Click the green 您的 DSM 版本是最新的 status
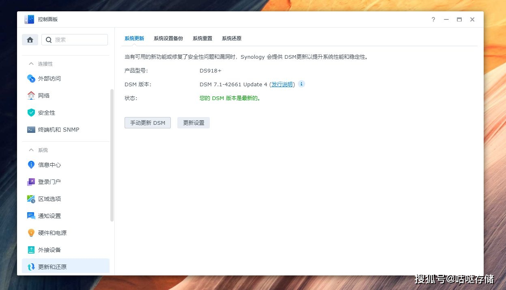 pyautogui.click(x=230, y=98)
